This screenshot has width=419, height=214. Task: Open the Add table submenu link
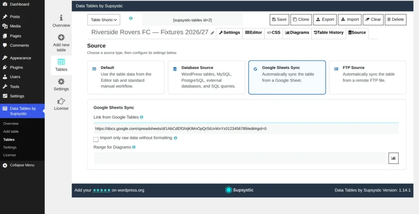(11, 132)
